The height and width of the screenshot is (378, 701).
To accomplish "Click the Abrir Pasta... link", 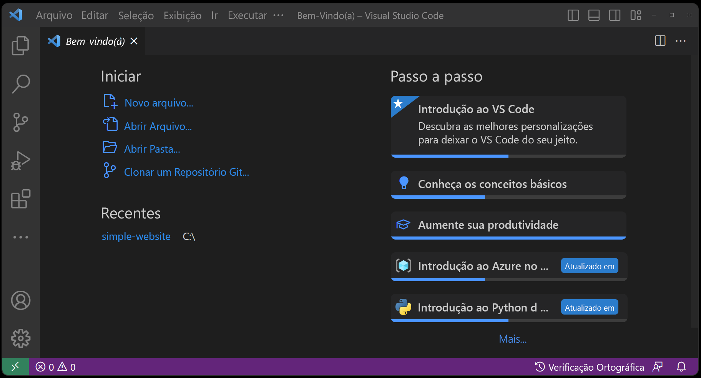I will (x=152, y=149).
